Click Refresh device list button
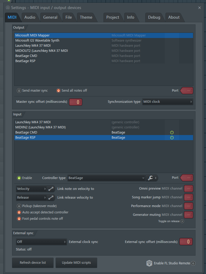Screen dimensions: 206x274 tap(33, 263)
